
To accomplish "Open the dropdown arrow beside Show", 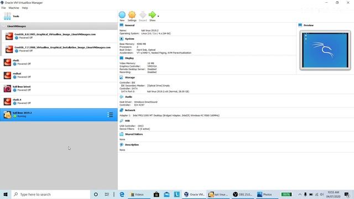I will 158,16.
